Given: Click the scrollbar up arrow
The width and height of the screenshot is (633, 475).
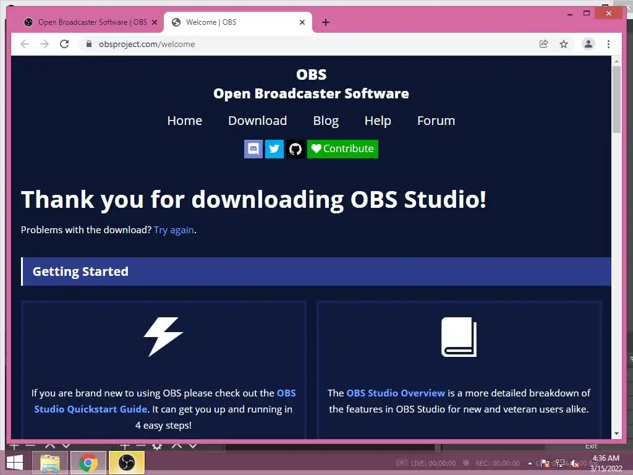Looking at the screenshot, I should (616, 61).
